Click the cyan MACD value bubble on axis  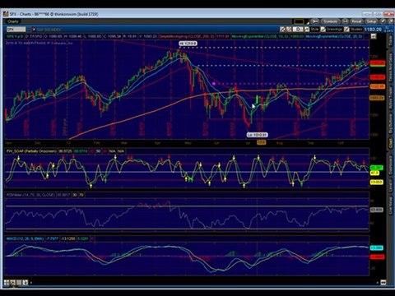coord(377,247)
